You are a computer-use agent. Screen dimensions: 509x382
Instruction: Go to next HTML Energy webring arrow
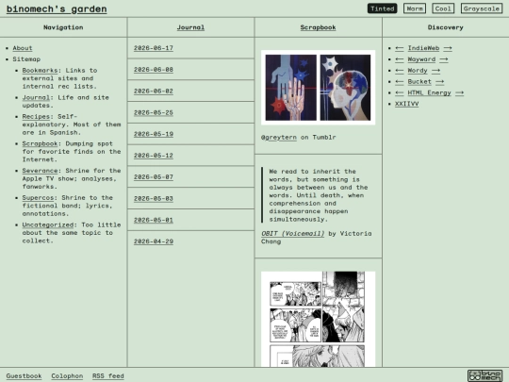459,92
